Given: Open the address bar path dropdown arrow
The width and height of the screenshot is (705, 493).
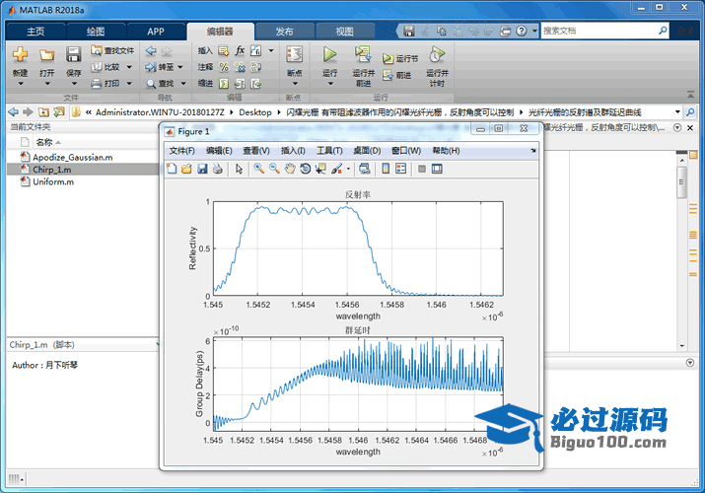Looking at the screenshot, I should 677,111.
